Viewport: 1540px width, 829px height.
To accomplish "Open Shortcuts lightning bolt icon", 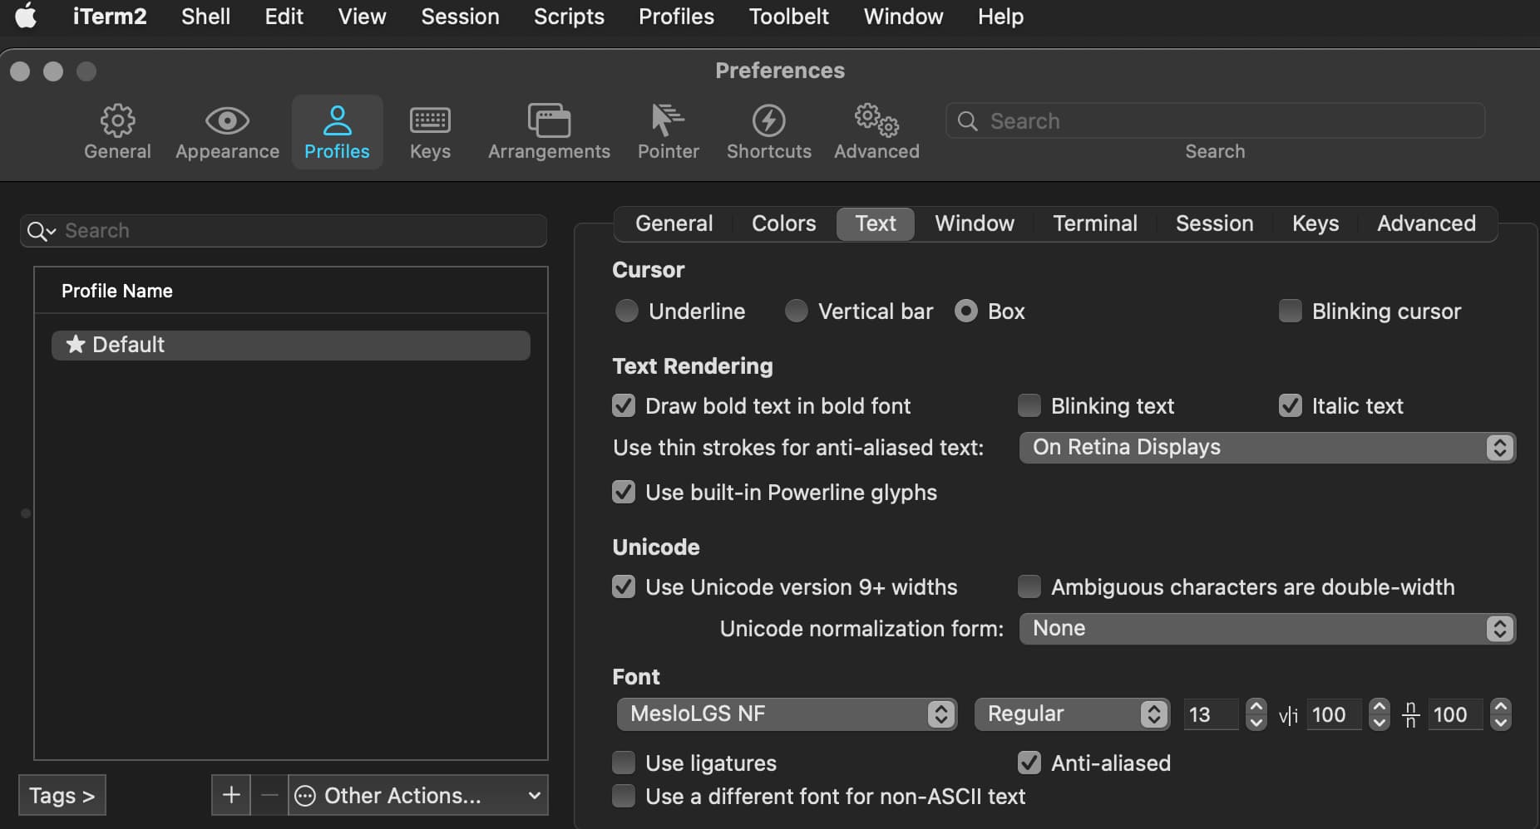I will pyautogui.click(x=768, y=121).
